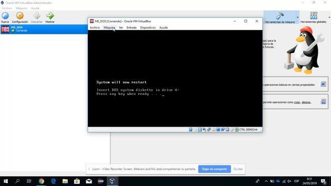Image resolution: width=331 pixels, height=186 pixels.
Task: Click the MS_DOS VirtualBox window icon
Action: pos(92,21)
